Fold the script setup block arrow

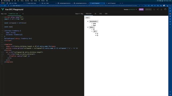click(x=3, y=17)
